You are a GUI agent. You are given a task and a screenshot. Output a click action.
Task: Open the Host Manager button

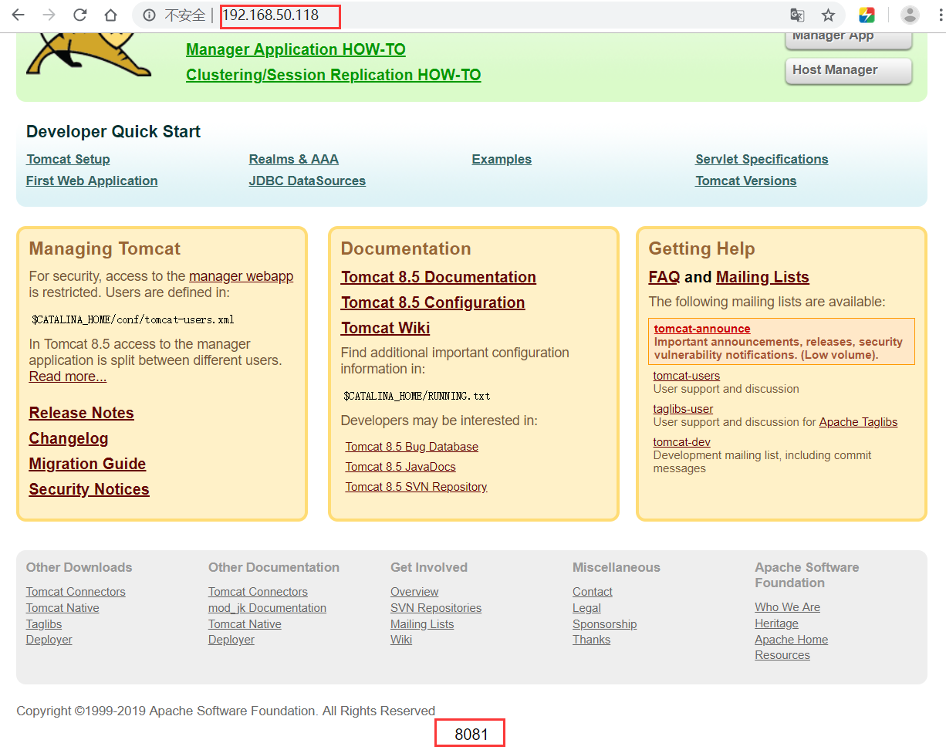[848, 70]
